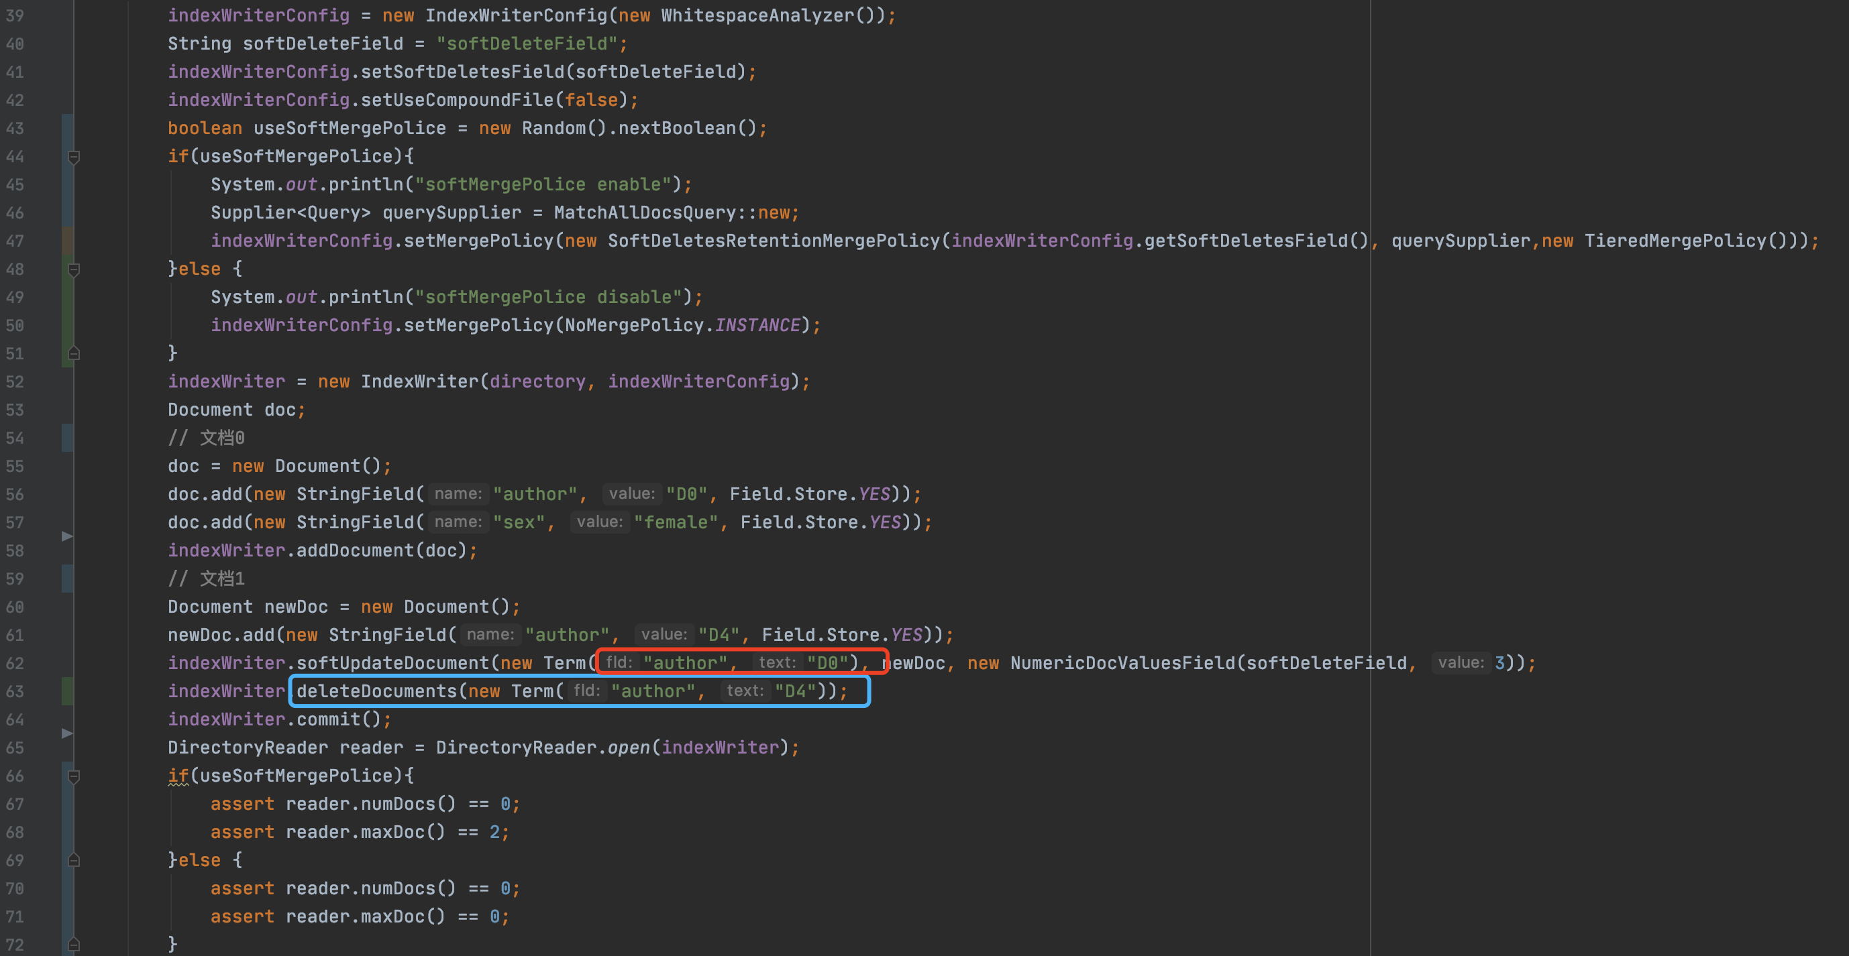This screenshot has height=956, width=1849.
Task: Click the gutter triangle marker beside line 65
Action: pyautogui.click(x=66, y=733)
